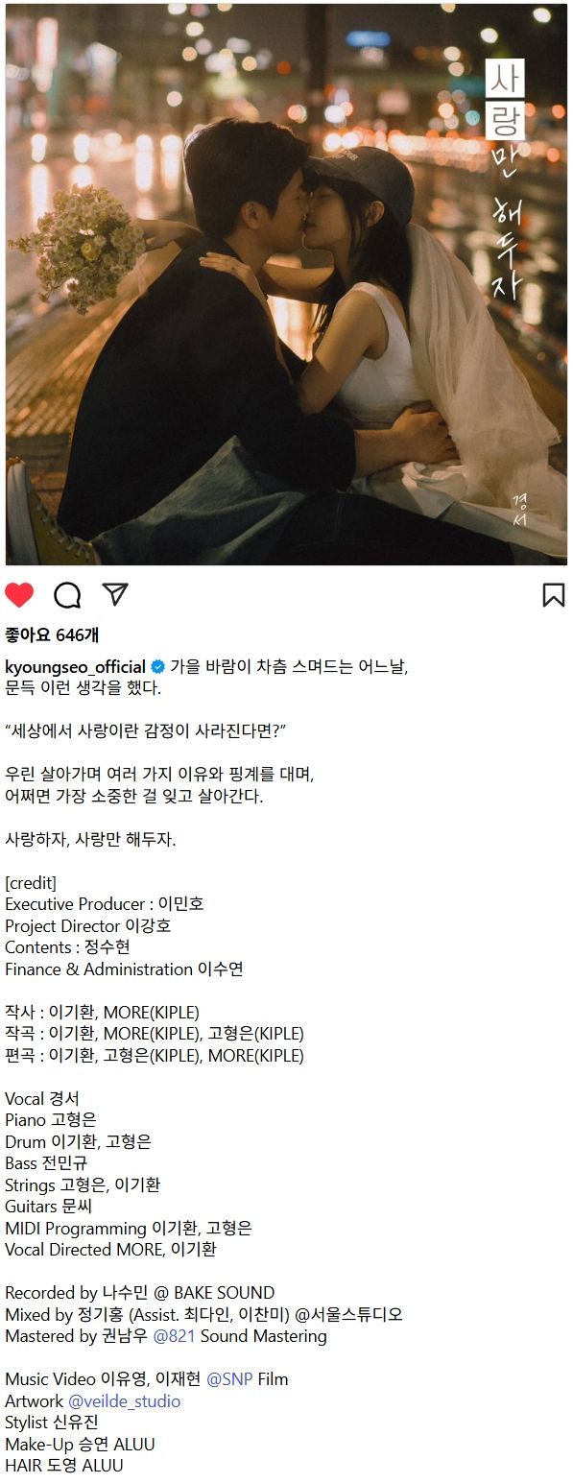Image resolution: width=573 pixels, height=1483 pixels.
Task: Click the [credit] heading text
Action: pyautogui.click(x=31, y=883)
